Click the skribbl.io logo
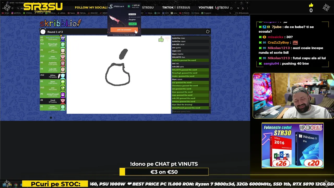334x188 pixels. click(61, 23)
